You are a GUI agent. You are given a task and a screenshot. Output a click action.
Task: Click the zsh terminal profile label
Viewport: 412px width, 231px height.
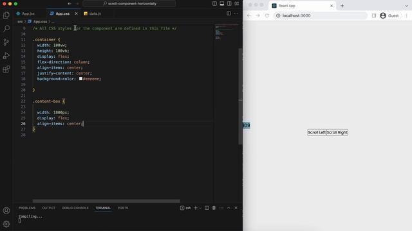(x=185, y=208)
